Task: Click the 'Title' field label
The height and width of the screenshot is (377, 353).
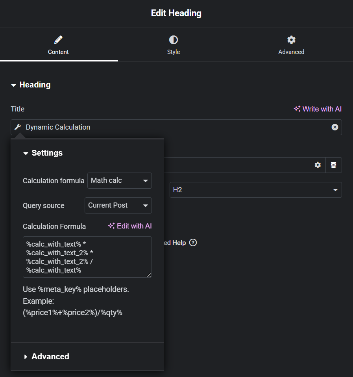Action: [18, 109]
